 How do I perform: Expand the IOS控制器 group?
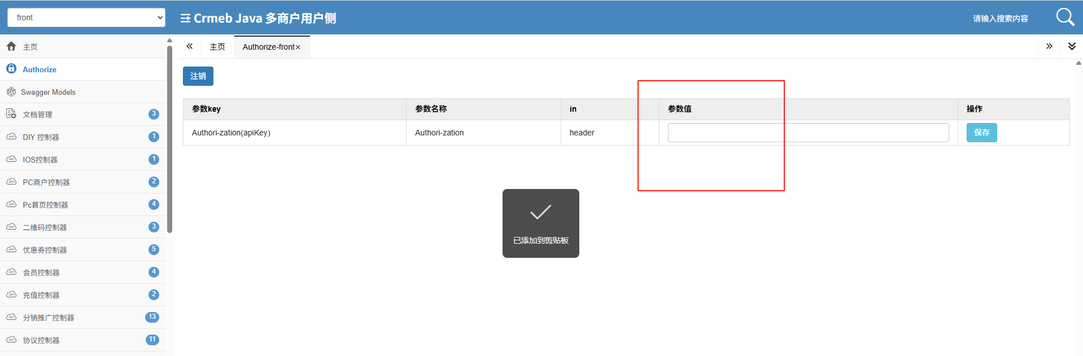[83, 160]
